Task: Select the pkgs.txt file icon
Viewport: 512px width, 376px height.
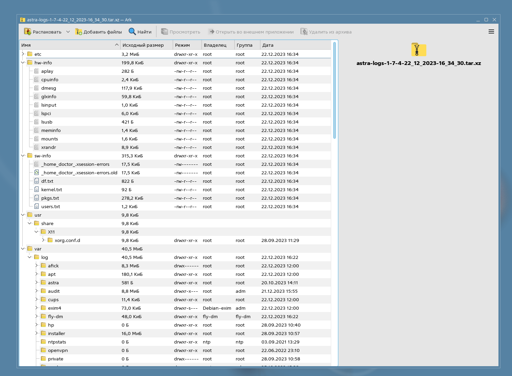Action: point(37,198)
